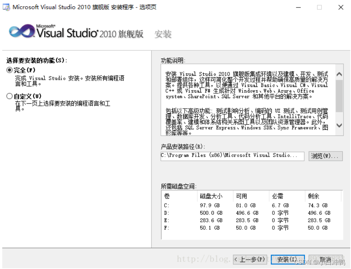351x269 pixels.
Task: Click the feature description scrollbar thumb
Action: click(x=339, y=96)
